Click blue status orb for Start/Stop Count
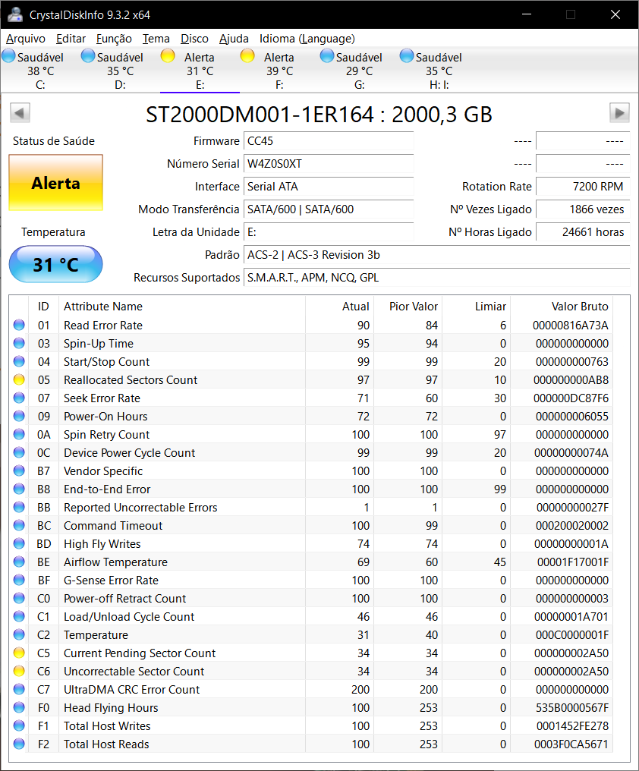This screenshot has width=639, height=771. 19,361
